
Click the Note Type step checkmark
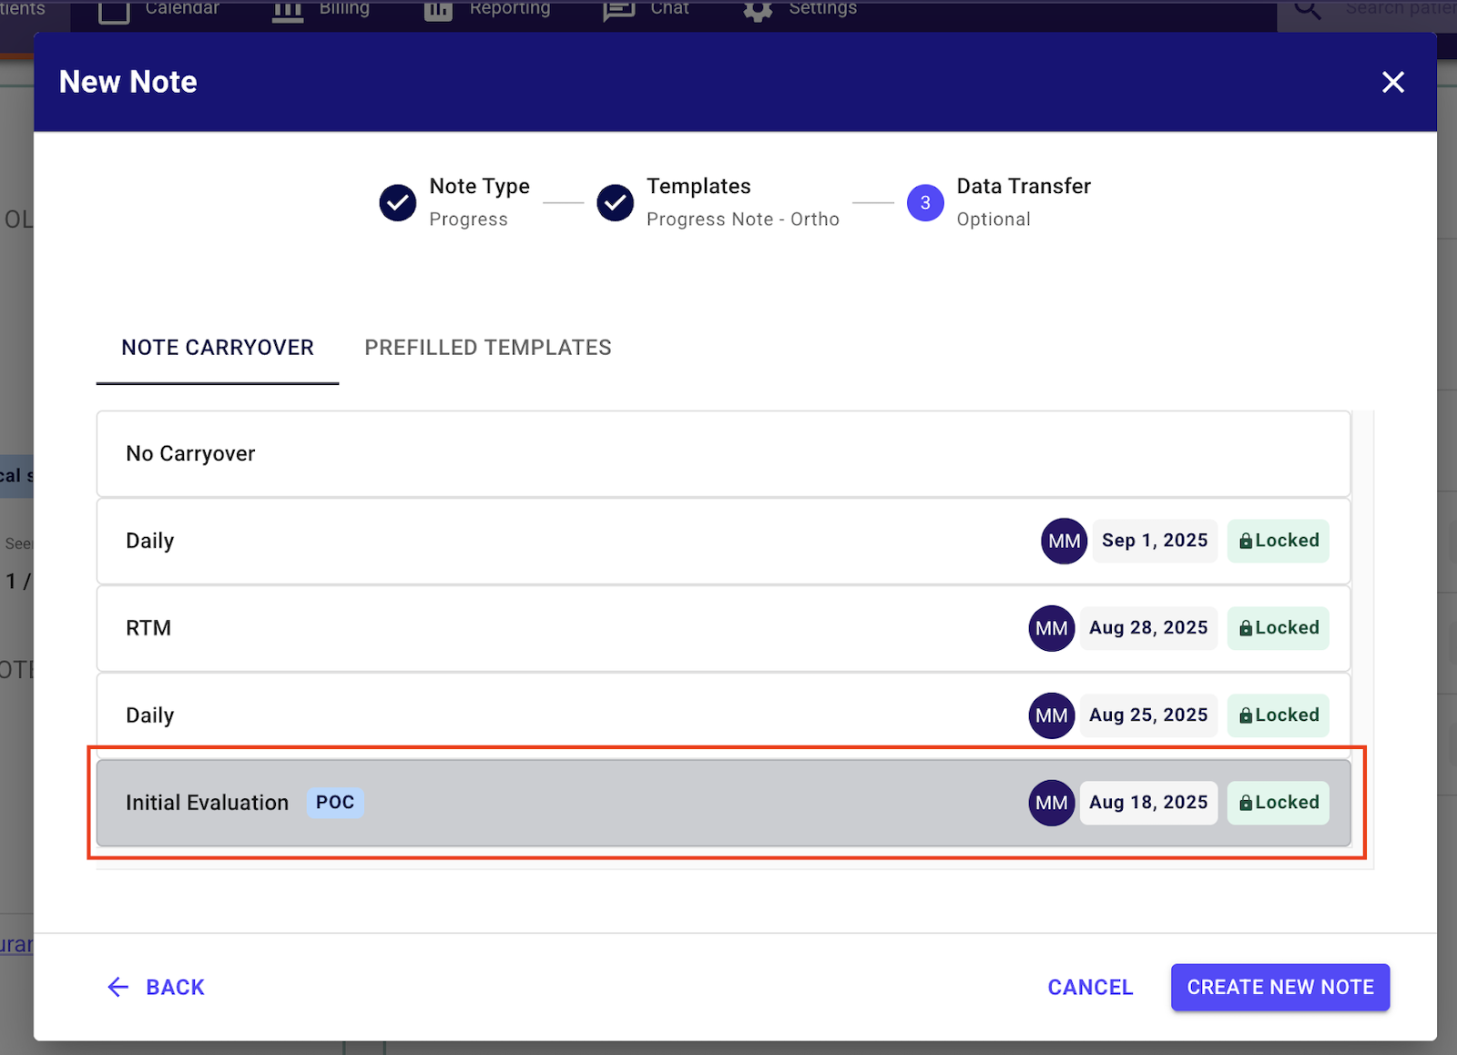[398, 202]
